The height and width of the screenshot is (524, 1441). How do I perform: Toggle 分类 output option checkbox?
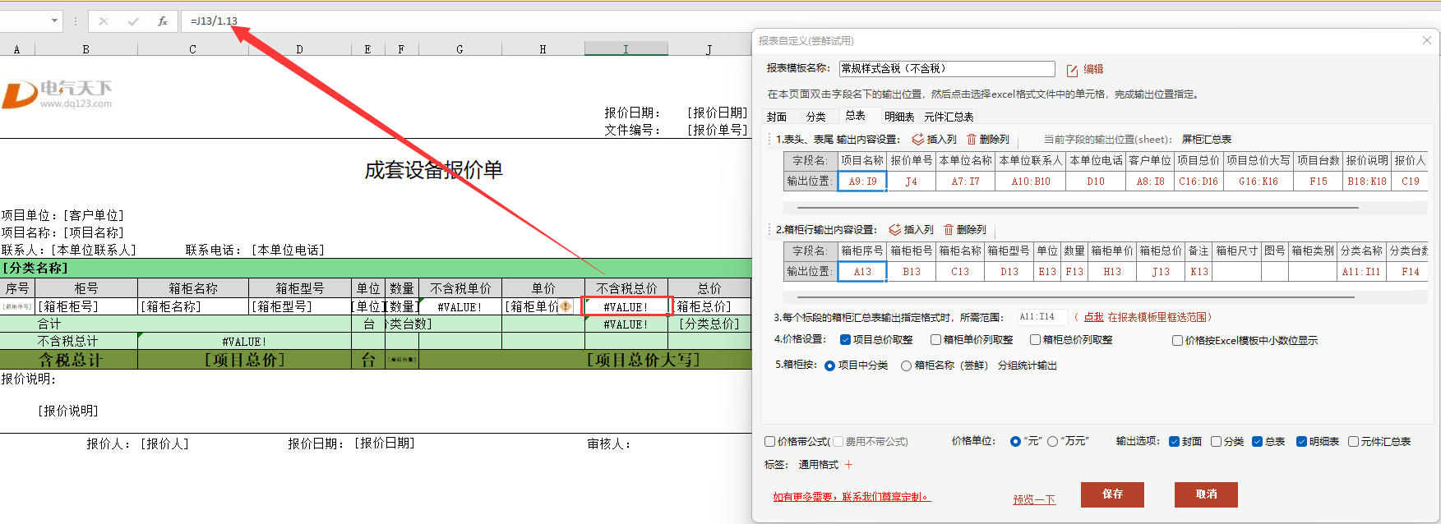tap(1216, 442)
